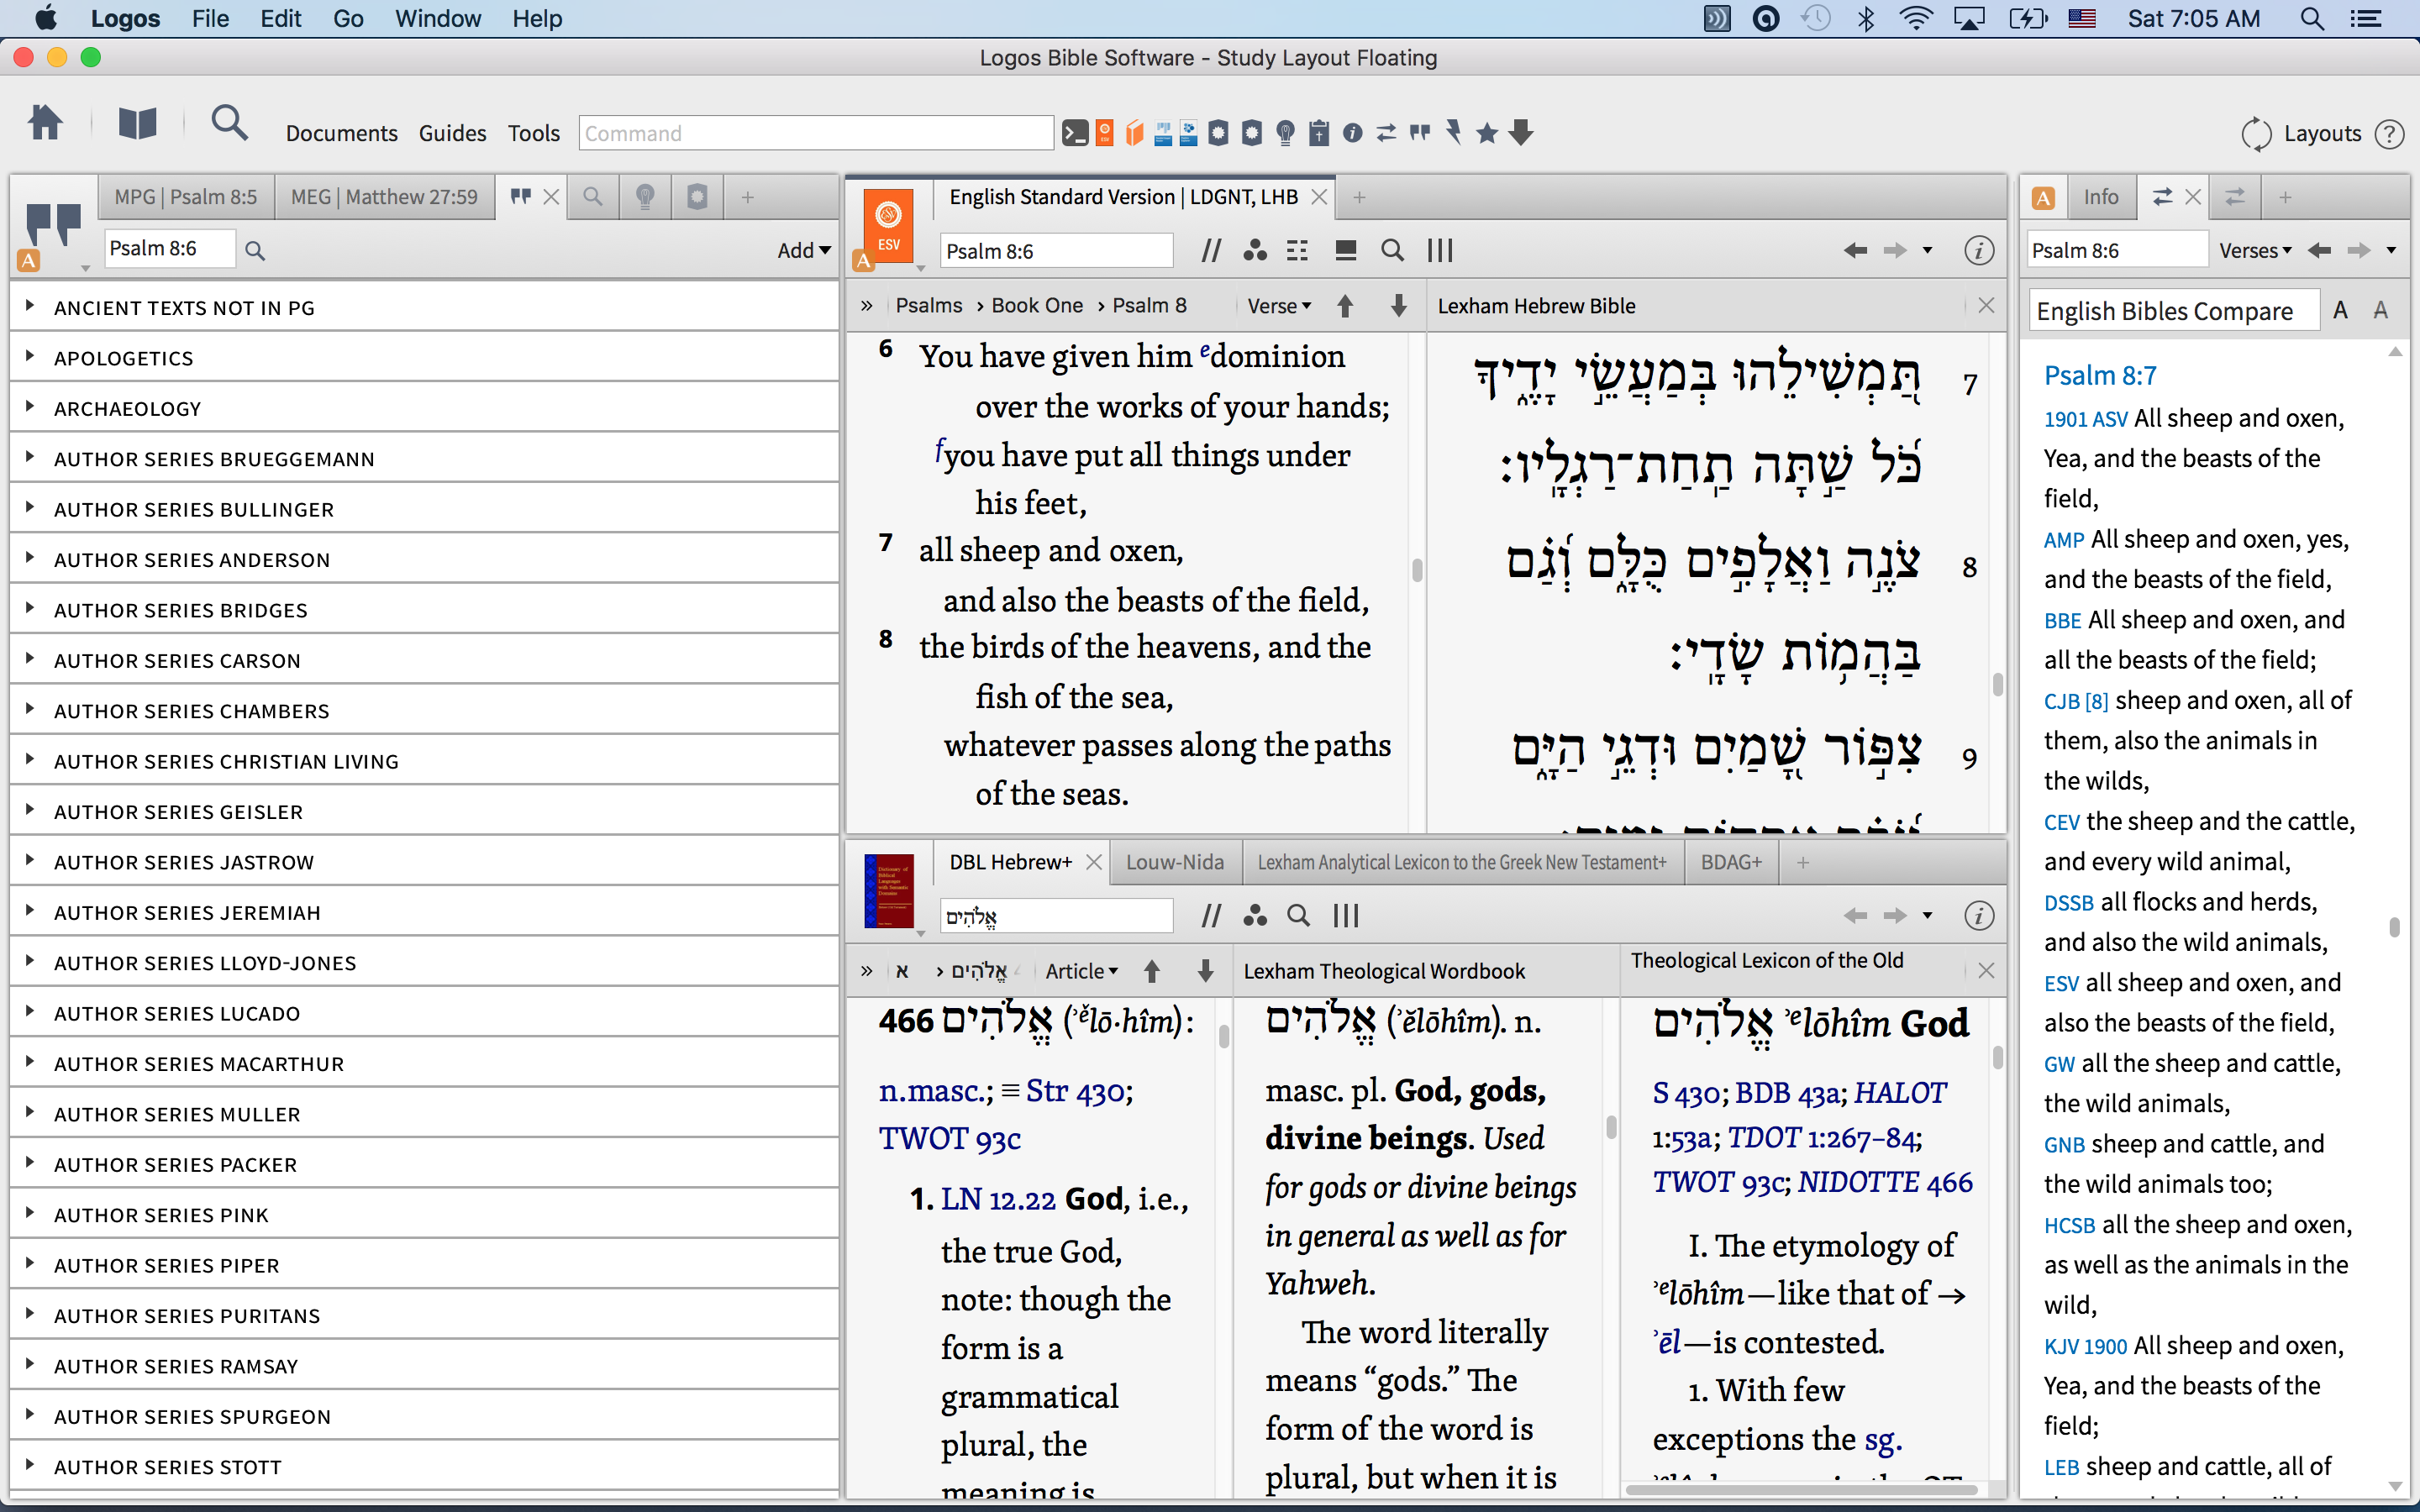Click the star Favorites shortcut icon
Screen dimensions: 2420x1512
pyautogui.click(x=1487, y=133)
